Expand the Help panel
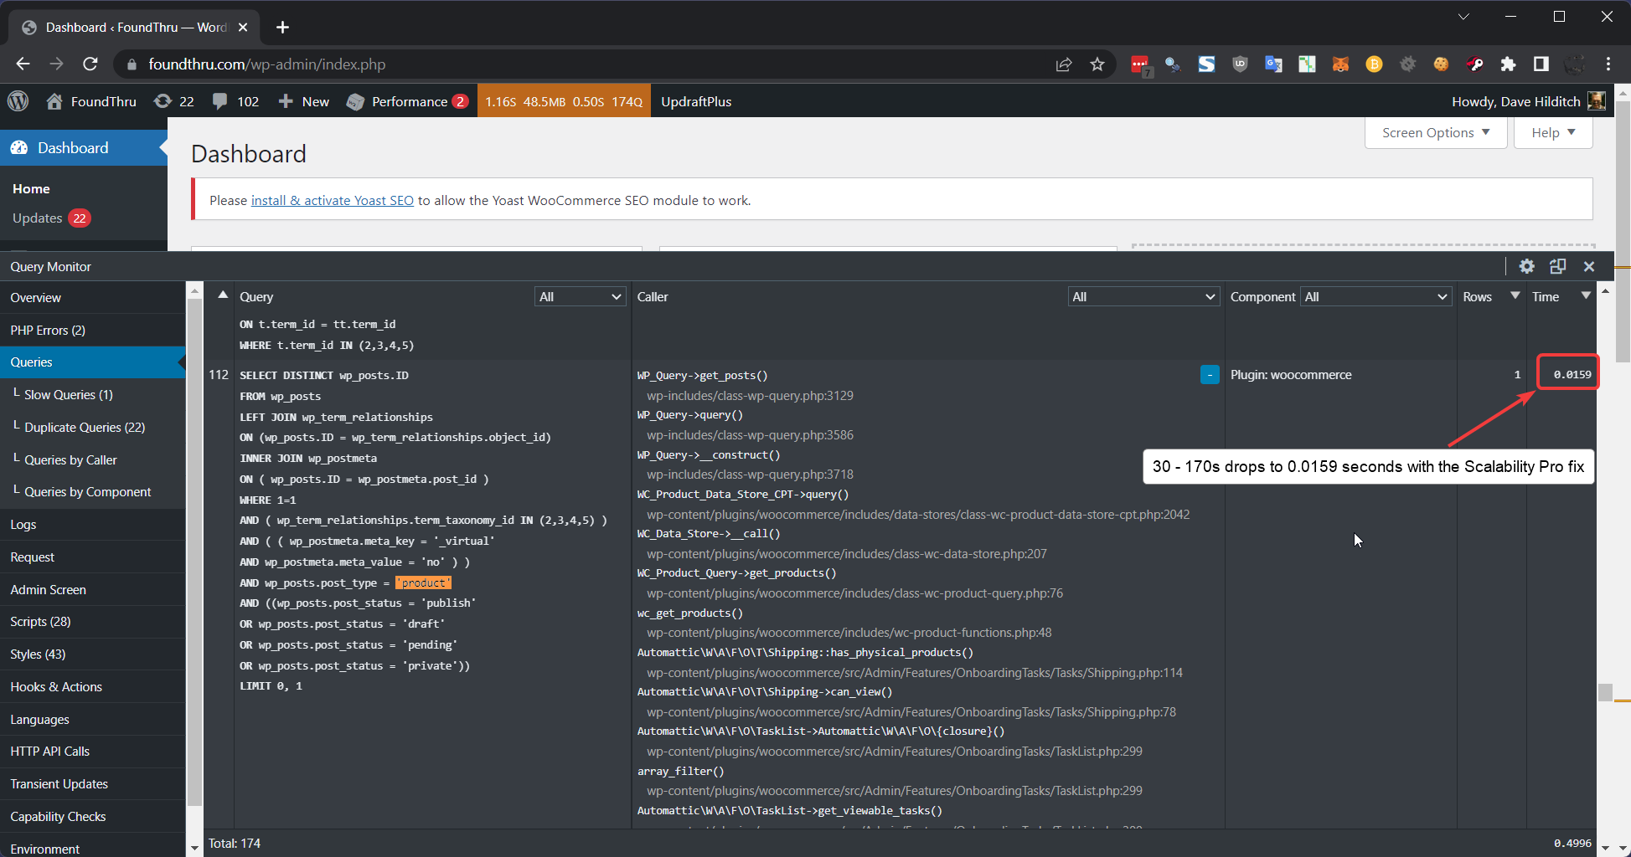This screenshot has height=857, width=1631. point(1553,133)
